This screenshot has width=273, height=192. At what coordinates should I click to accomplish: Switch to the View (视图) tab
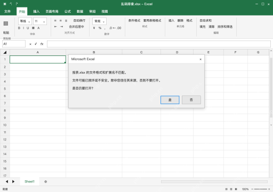point(105,12)
